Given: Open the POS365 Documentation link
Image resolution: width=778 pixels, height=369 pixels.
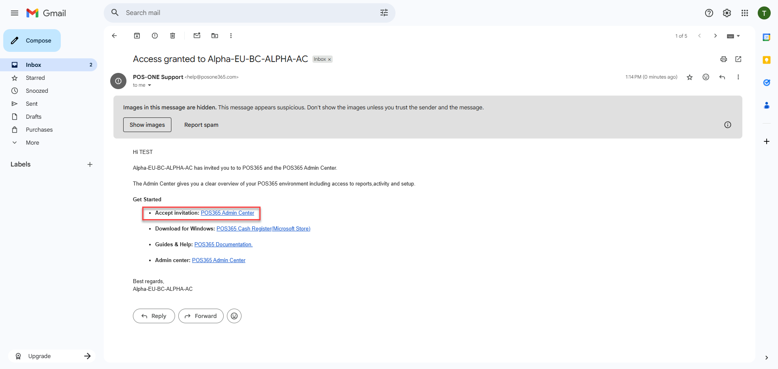Looking at the screenshot, I should (x=223, y=245).
